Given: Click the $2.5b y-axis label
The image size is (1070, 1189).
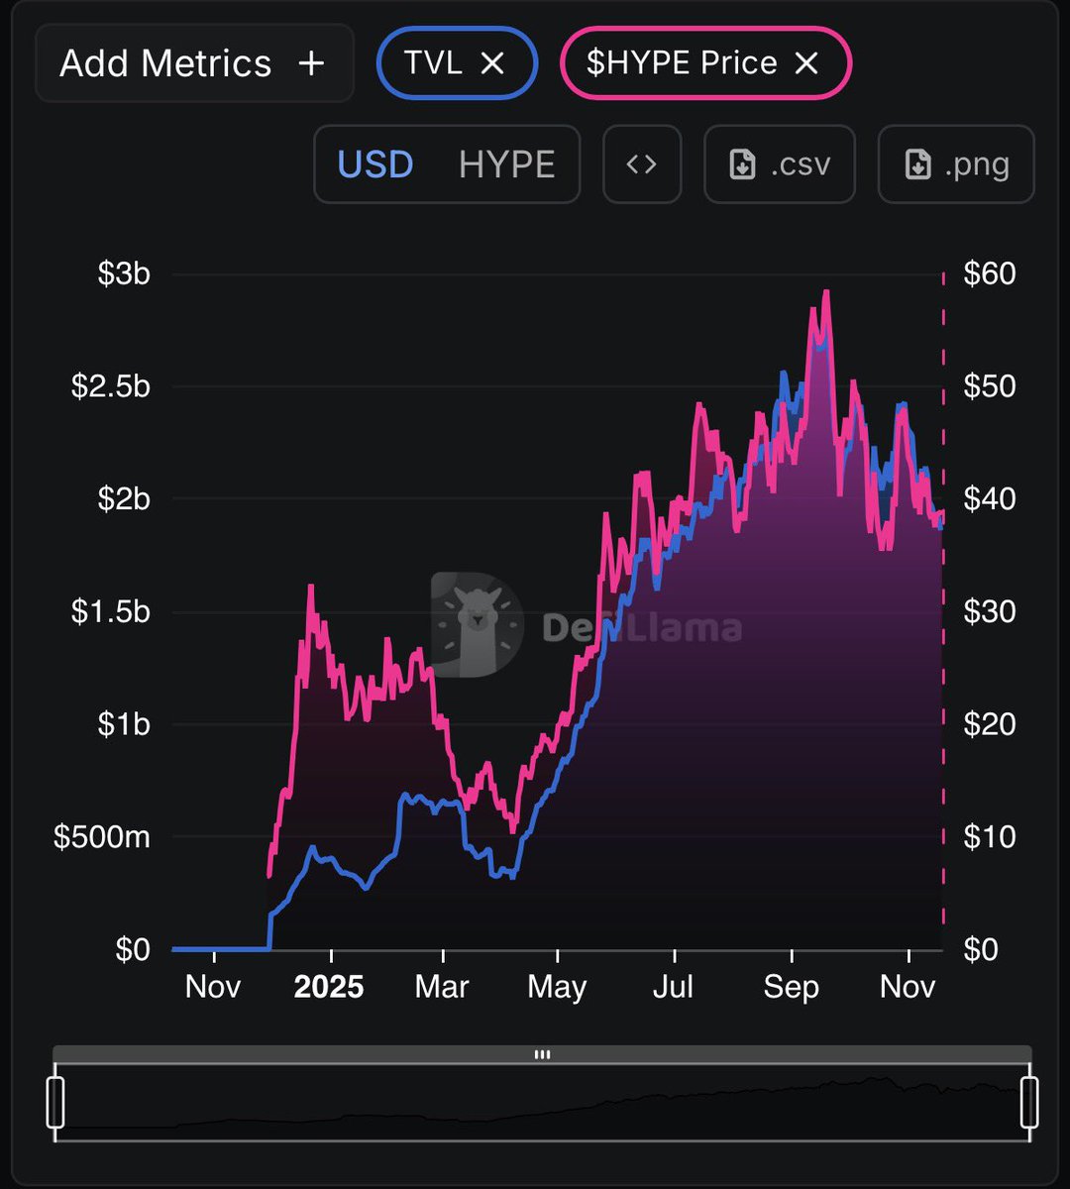Looking at the screenshot, I should 111,386.
